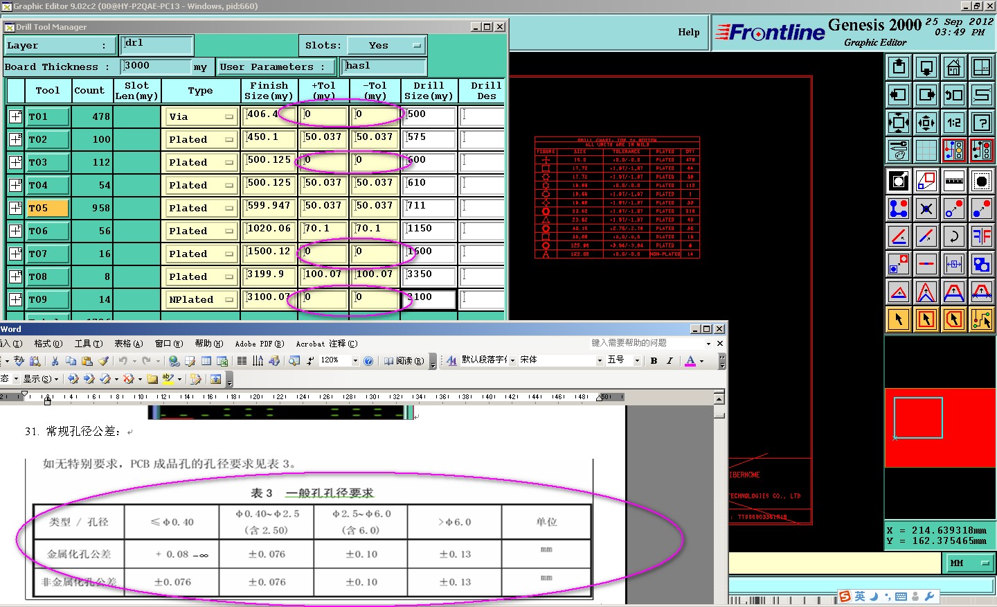Image resolution: width=997 pixels, height=607 pixels.
Task: Select the plain arrow pointer select tool
Action: pyautogui.click(x=899, y=319)
